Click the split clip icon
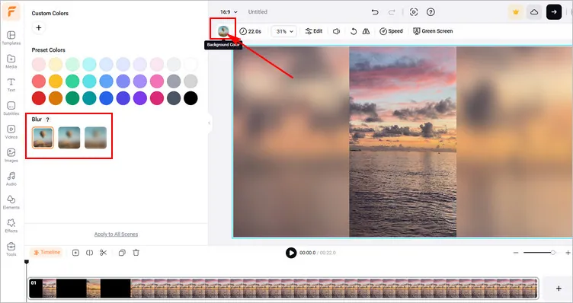Image resolution: width=573 pixels, height=303 pixels. [x=90, y=253]
